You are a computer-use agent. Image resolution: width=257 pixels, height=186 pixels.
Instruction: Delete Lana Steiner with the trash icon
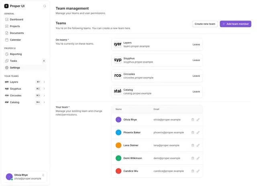(193, 145)
